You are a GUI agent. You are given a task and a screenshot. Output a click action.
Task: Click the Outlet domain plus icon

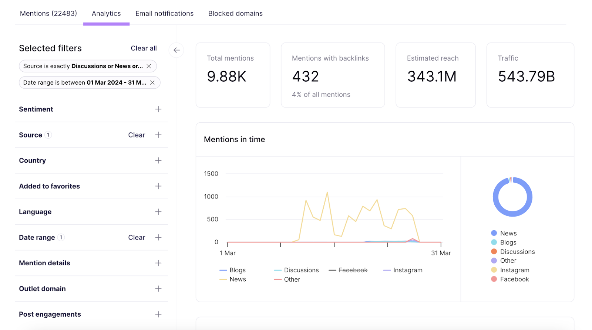click(158, 289)
